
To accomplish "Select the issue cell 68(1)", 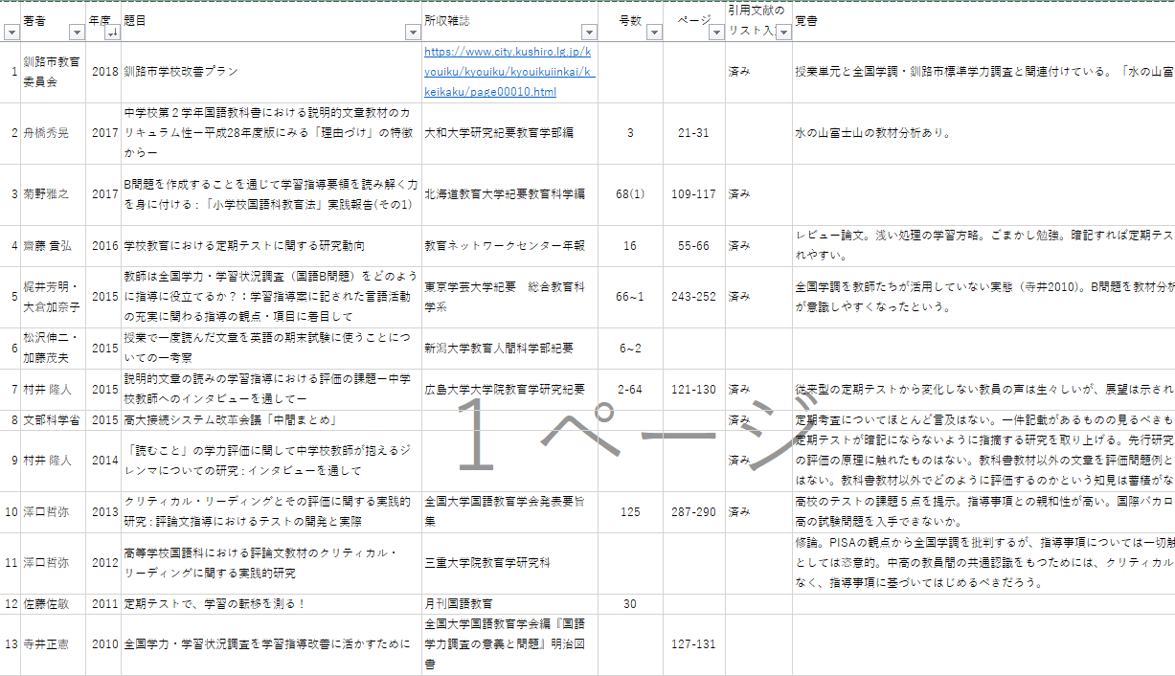I will [x=630, y=194].
